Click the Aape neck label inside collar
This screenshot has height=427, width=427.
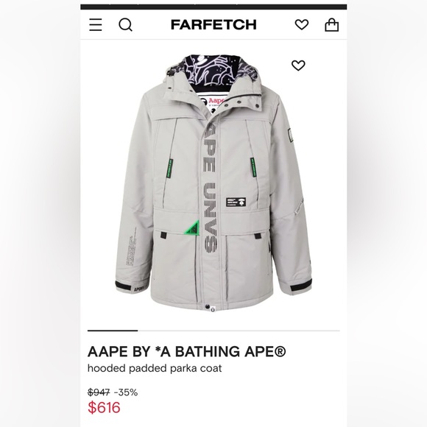(x=213, y=102)
